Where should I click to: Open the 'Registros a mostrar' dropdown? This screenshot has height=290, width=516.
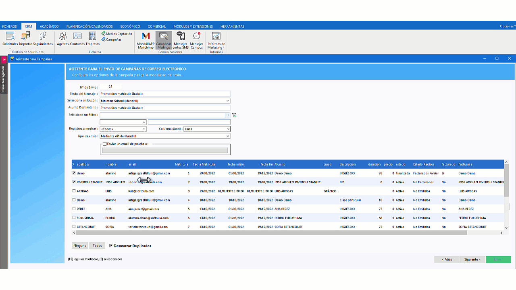pos(144,129)
